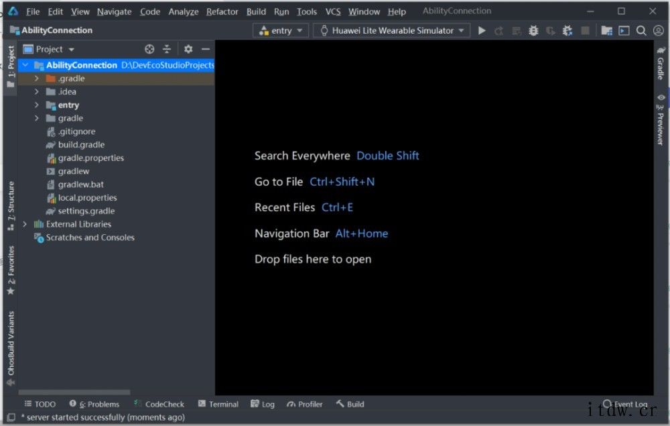Expand the gradle folder arrow
This screenshot has height=426, width=670.
[37, 118]
